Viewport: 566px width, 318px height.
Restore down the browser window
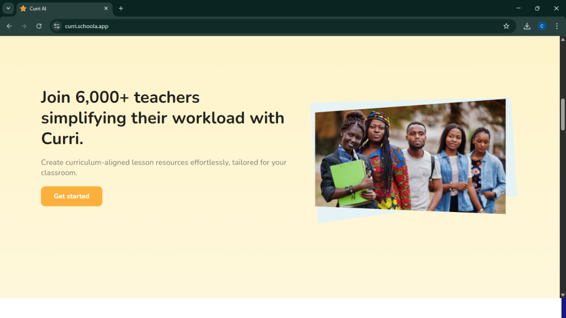pos(537,8)
